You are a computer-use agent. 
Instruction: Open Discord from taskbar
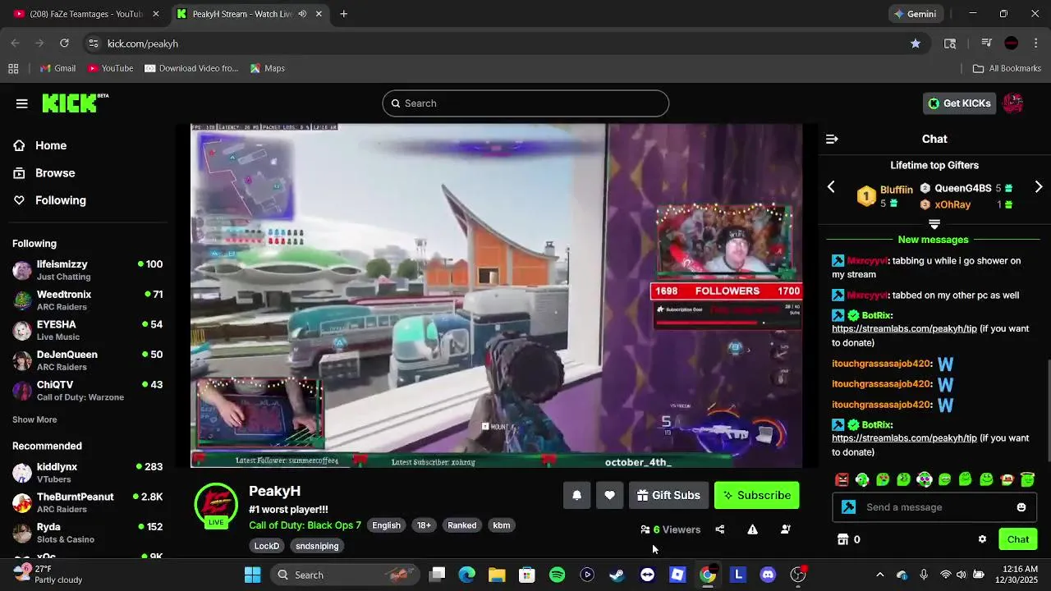[768, 575]
